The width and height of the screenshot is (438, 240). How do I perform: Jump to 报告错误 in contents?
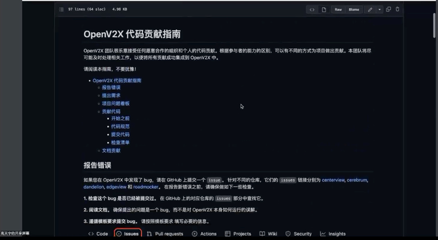click(111, 87)
